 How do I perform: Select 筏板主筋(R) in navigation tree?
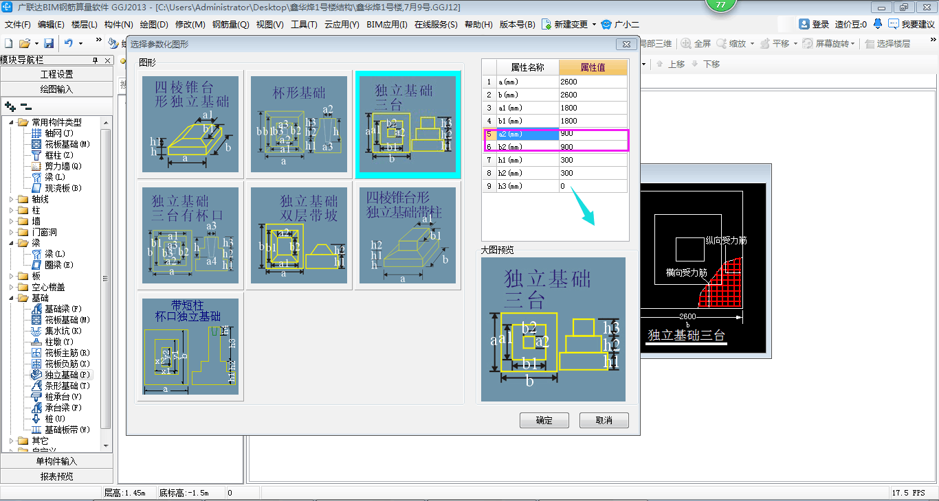67,353
